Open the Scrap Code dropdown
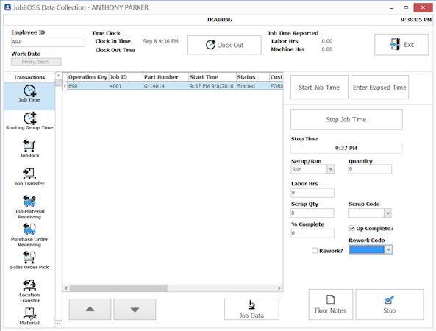 tap(388, 213)
